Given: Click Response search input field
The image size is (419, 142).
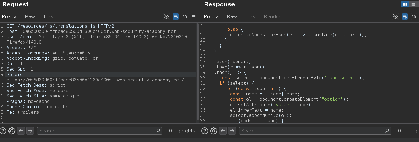Looking at the screenshot, I should click(315, 131).
